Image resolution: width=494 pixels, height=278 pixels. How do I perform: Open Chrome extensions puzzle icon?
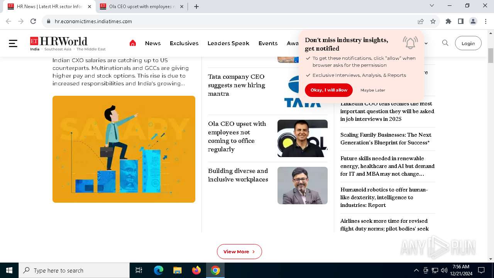tap(448, 21)
